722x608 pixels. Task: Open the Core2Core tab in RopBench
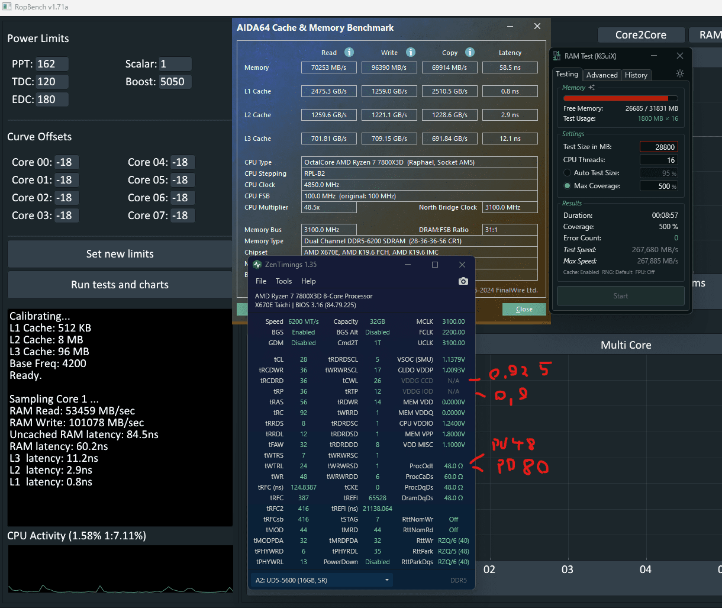(x=641, y=35)
